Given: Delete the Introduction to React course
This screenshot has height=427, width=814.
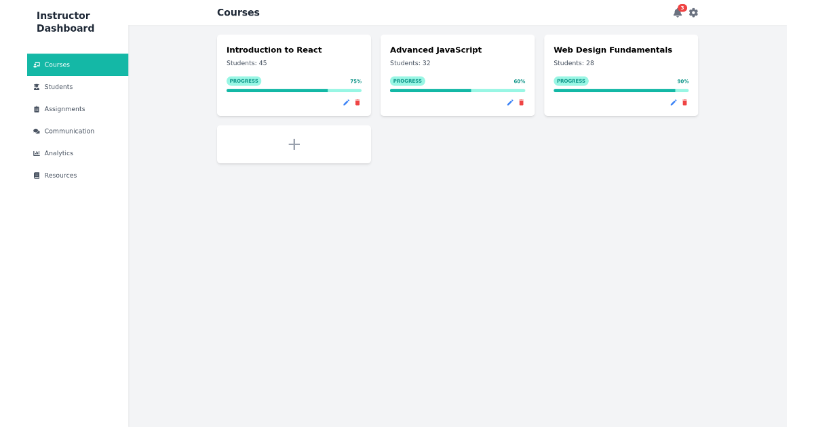Looking at the screenshot, I should point(357,102).
